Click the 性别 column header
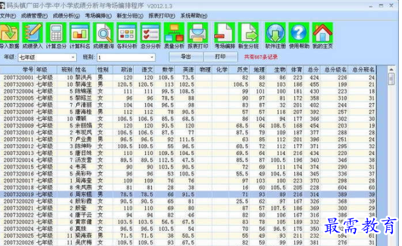The height and width of the screenshot is (246, 402). pyautogui.click(x=104, y=70)
